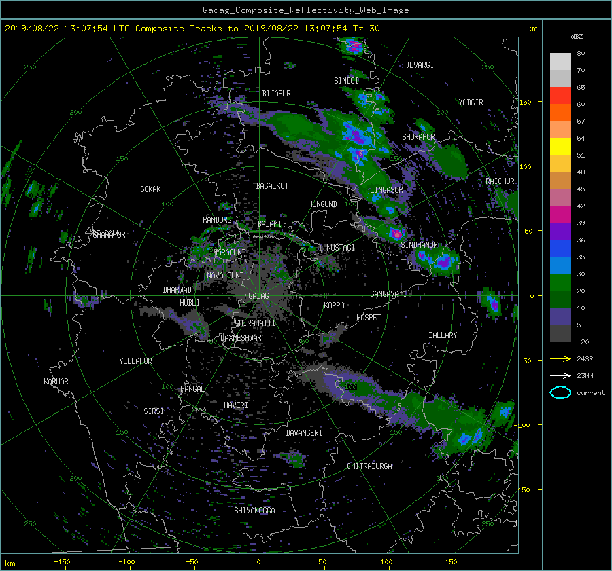
Task: Click the BALLARY city label
Action: coord(443,335)
